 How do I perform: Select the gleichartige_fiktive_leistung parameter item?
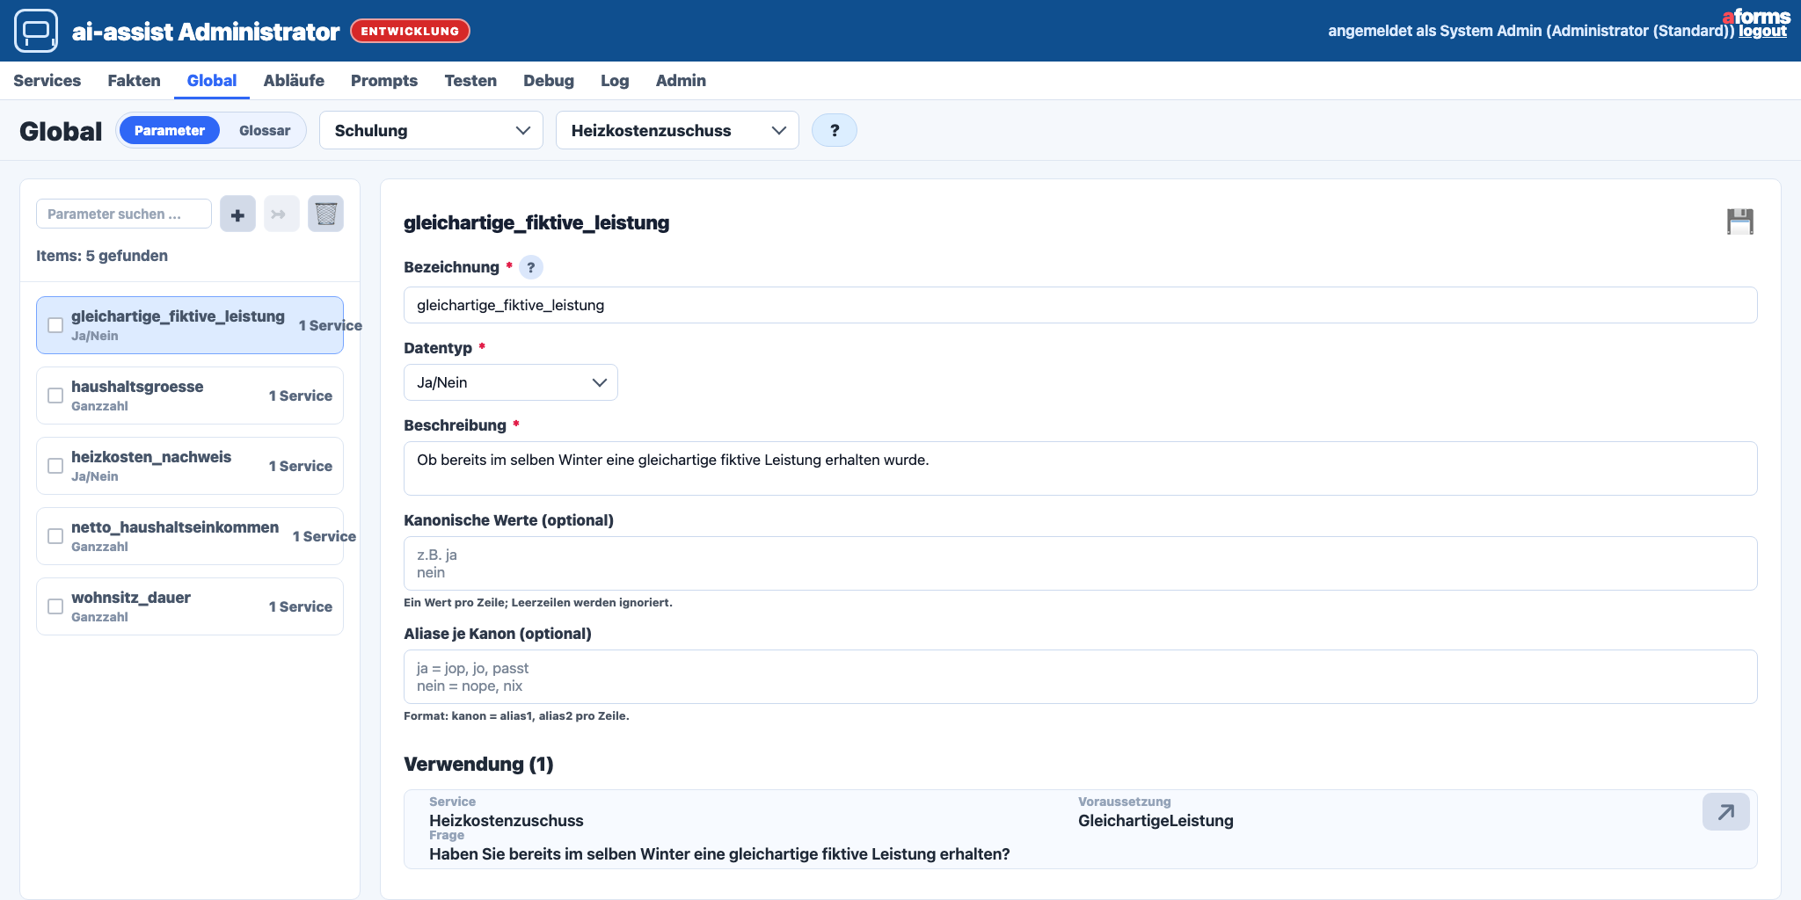coord(190,325)
